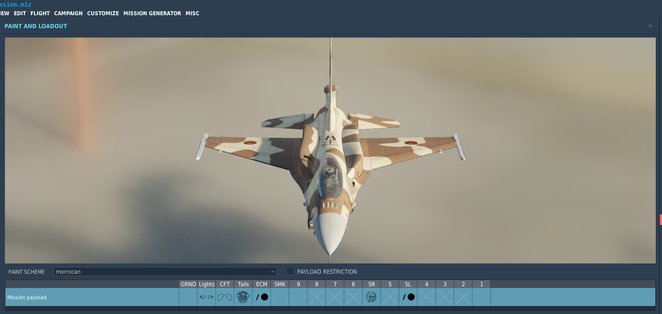Open the CAMPAIGN menu
Screen dimensions: 662x314
pyautogui.click(x=68, y=13)
